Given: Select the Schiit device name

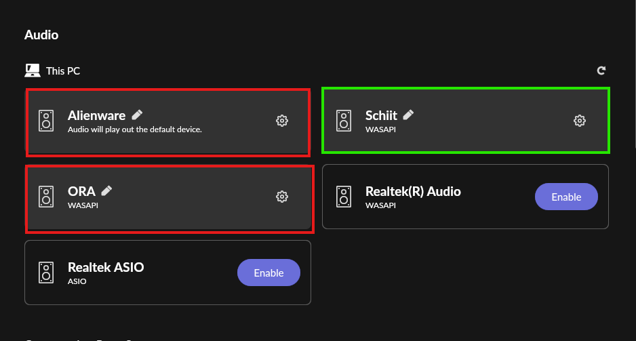Looking at the screenshot, I should [381, 115].
